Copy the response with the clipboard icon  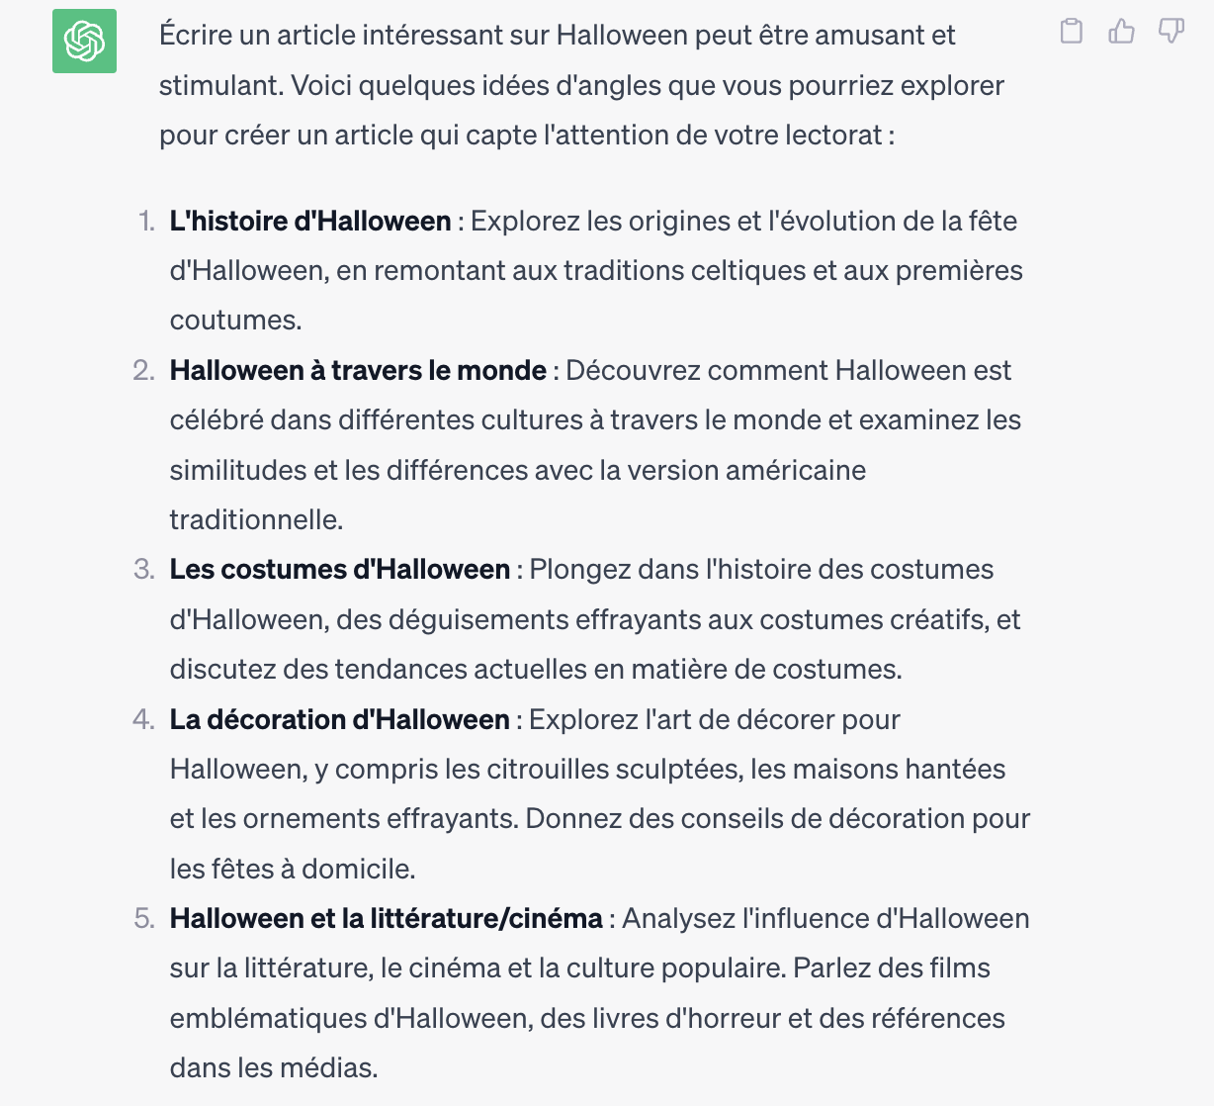(1071, 32)
